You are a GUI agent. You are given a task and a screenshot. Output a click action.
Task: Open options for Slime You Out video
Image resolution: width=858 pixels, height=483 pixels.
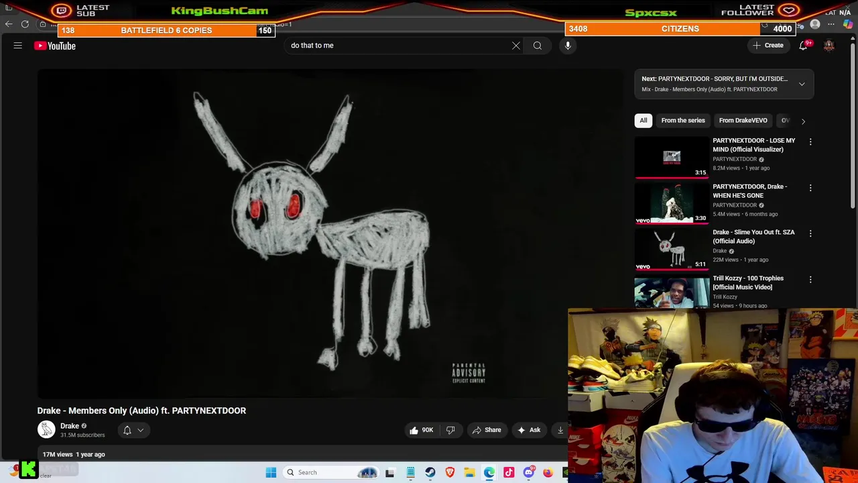(810, 233)
